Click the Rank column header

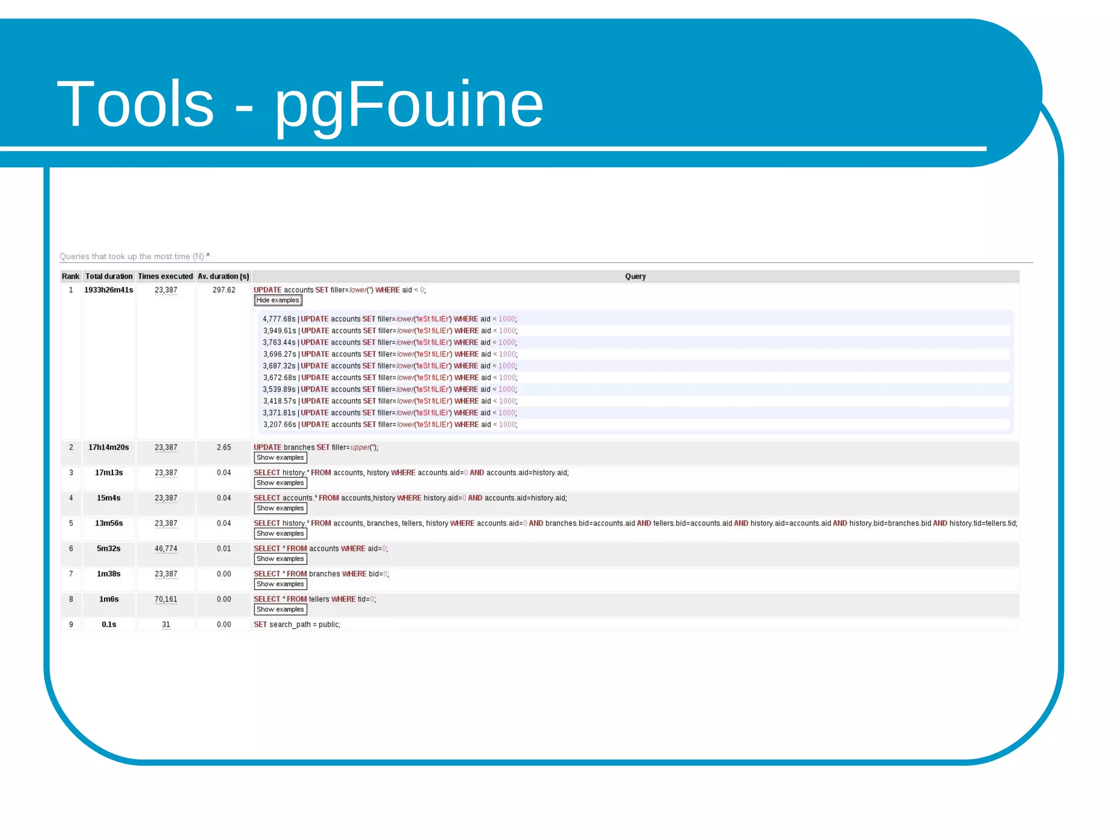(x=71, y=276)
